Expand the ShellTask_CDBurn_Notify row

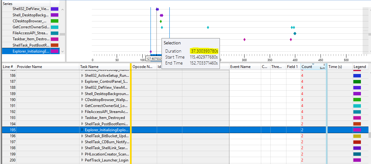pos(82,142)
